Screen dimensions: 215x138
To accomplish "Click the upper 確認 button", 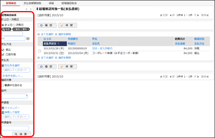I will 47,25.
